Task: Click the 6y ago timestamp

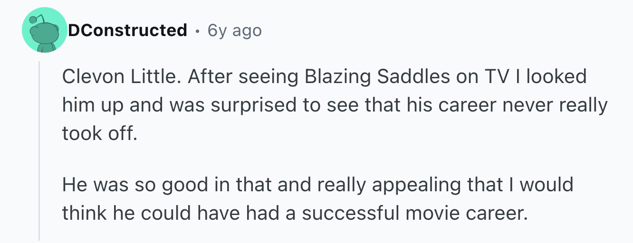Action: coord(235,31)
